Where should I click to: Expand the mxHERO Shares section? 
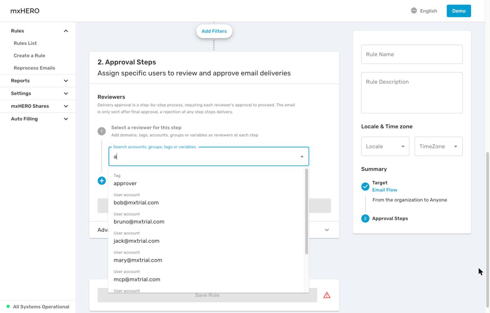point(66,106)
